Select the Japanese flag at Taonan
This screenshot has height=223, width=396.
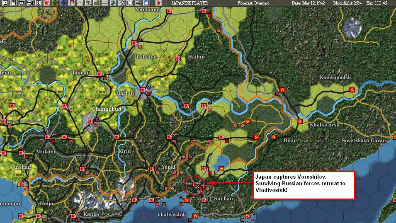click(100, 74)
